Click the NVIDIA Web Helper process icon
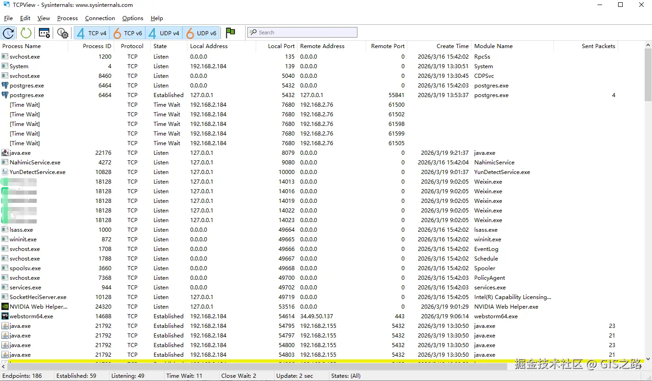This screenshot has height=381, width=652. [5, 307]
